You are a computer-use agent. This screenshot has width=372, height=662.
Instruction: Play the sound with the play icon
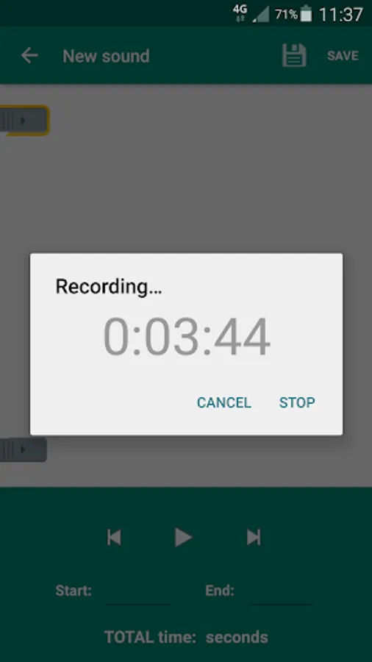click(184, 538)
